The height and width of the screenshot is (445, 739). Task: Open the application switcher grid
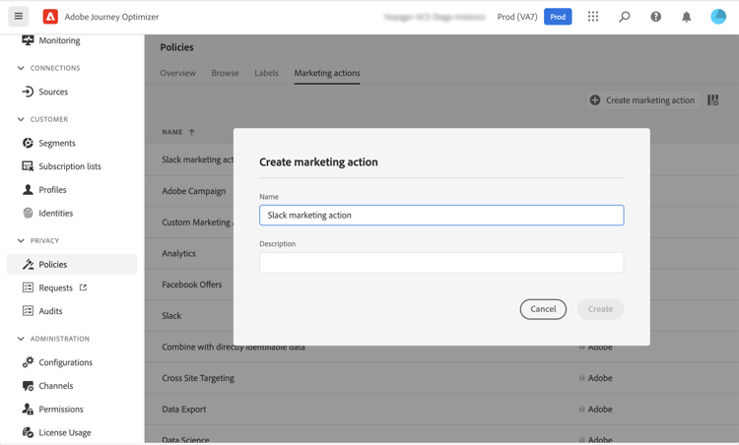point(593,17)
